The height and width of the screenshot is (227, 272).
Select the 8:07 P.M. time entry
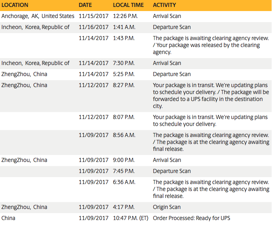pos(124,117)
